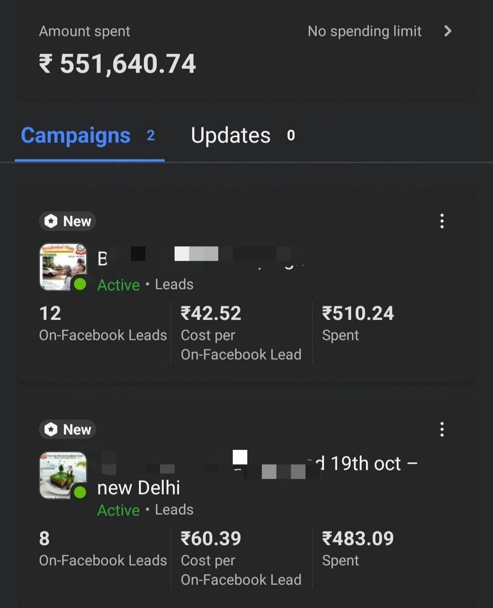
Task: Click the New badge on Delhi campaign
Action: click(x=67, y=430)
